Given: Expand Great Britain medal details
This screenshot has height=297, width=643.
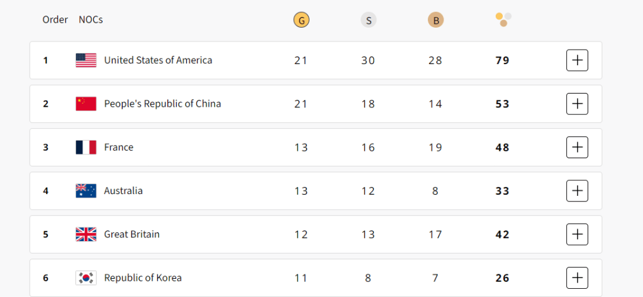Looking at the screenshot, I should [x=577, y=234].
